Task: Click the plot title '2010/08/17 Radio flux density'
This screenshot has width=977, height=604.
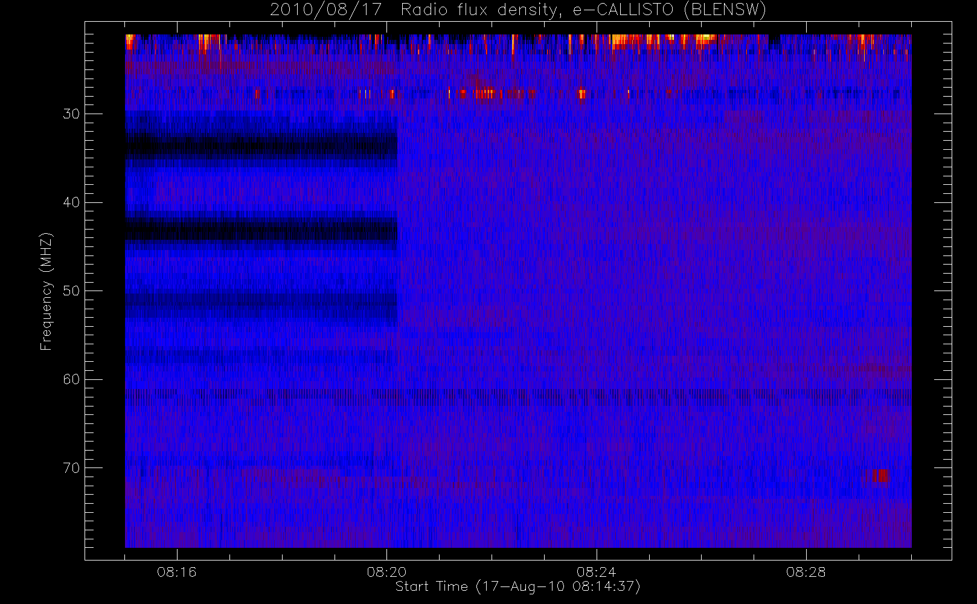Action: (x=518, y=10)
